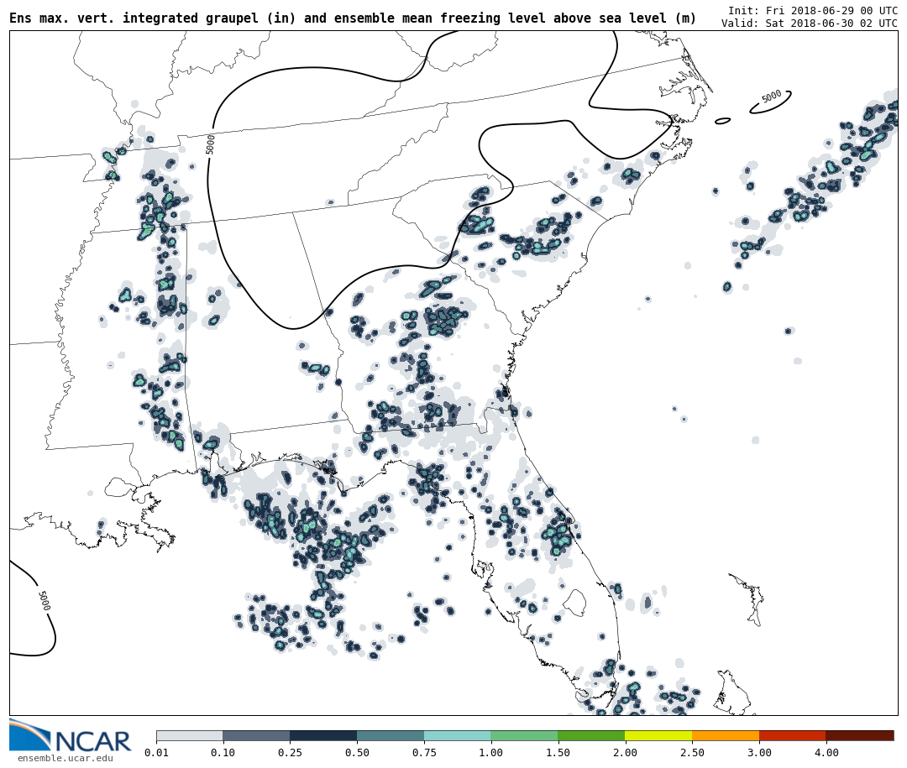Pick the orange 2.50–3.00 colorbar segment
907x768 pixels.
click(726, 735)
